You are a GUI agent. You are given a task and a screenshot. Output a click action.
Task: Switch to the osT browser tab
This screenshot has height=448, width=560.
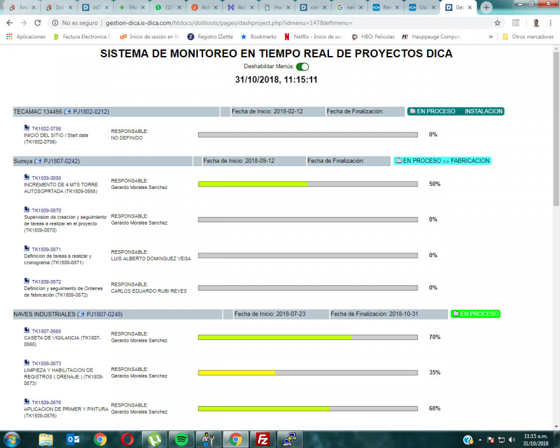click(94, 8)
